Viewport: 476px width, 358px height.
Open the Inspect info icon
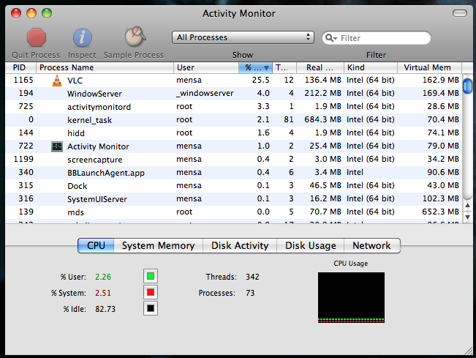[x=83, y=37]
